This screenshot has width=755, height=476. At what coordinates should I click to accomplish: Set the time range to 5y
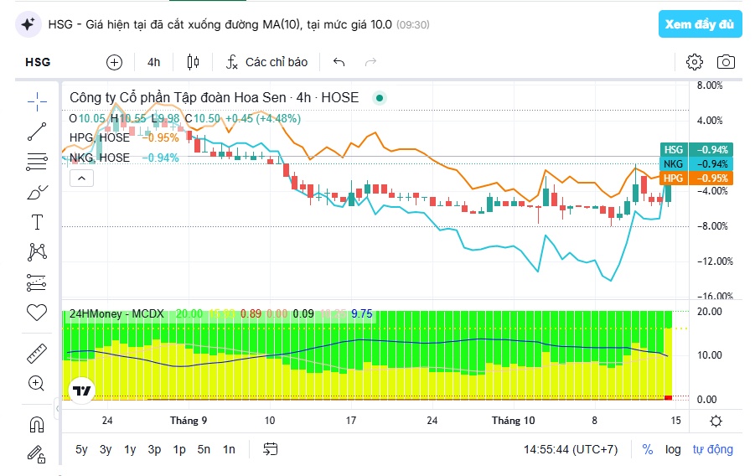(81, 449)
